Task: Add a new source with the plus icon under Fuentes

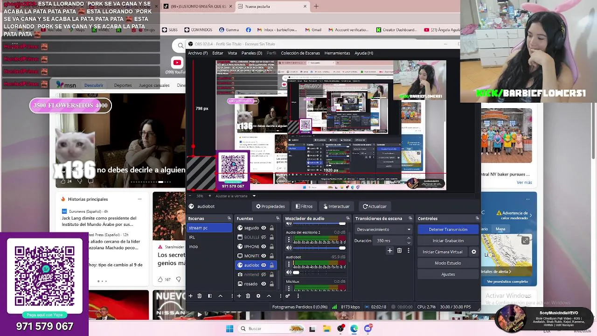Action: 239,296
